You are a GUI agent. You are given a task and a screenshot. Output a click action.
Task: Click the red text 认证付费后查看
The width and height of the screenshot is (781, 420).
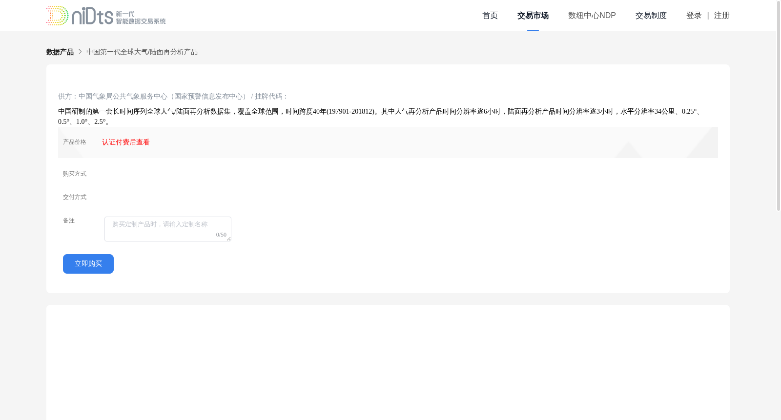tap(126, 142)
